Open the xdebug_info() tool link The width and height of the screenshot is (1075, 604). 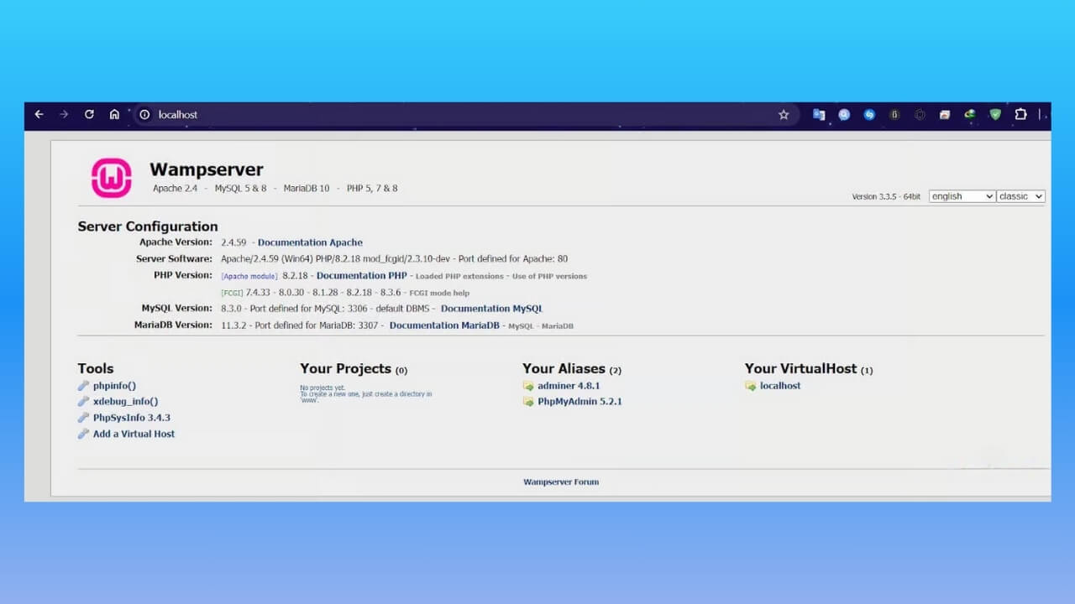click(125, 402)
